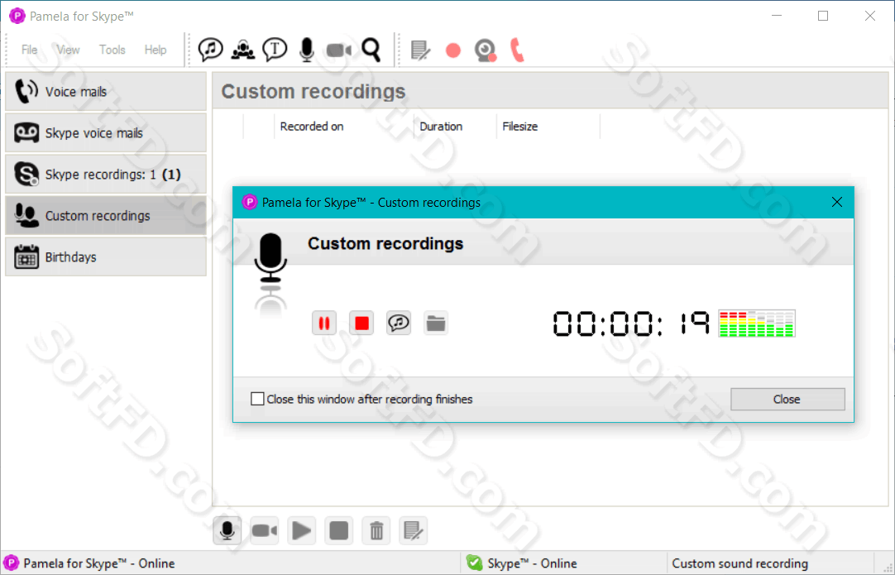895x575 pixels.
Task: Click the text chat bubble toolbar icon
Action: point(275,50)
